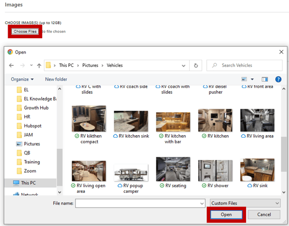The width and height of the screenshot is (289, 226).
Task: Open the Hubspot folder in sidebar
Action: pyautogui.click(x=29, y=126)
